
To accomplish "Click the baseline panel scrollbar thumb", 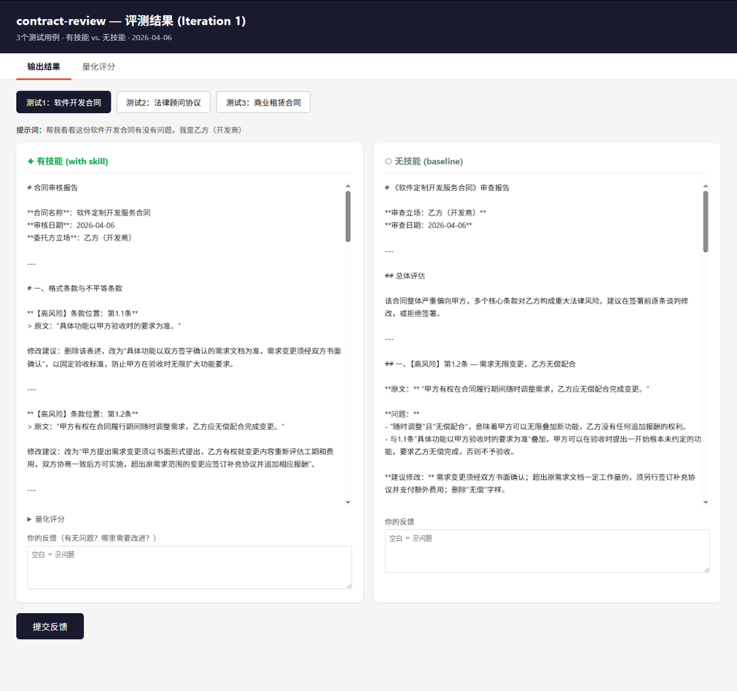I will tap(706, 222).
